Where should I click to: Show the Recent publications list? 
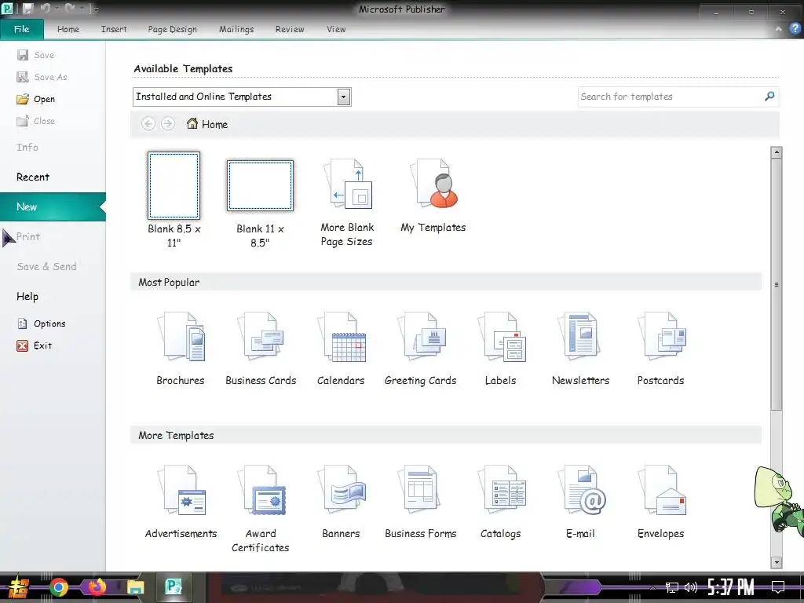click(x=33, y=177)
